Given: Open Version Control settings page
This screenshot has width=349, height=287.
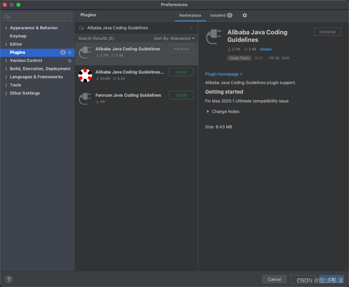Looking at the screenshot, I should tap(26, 61).
